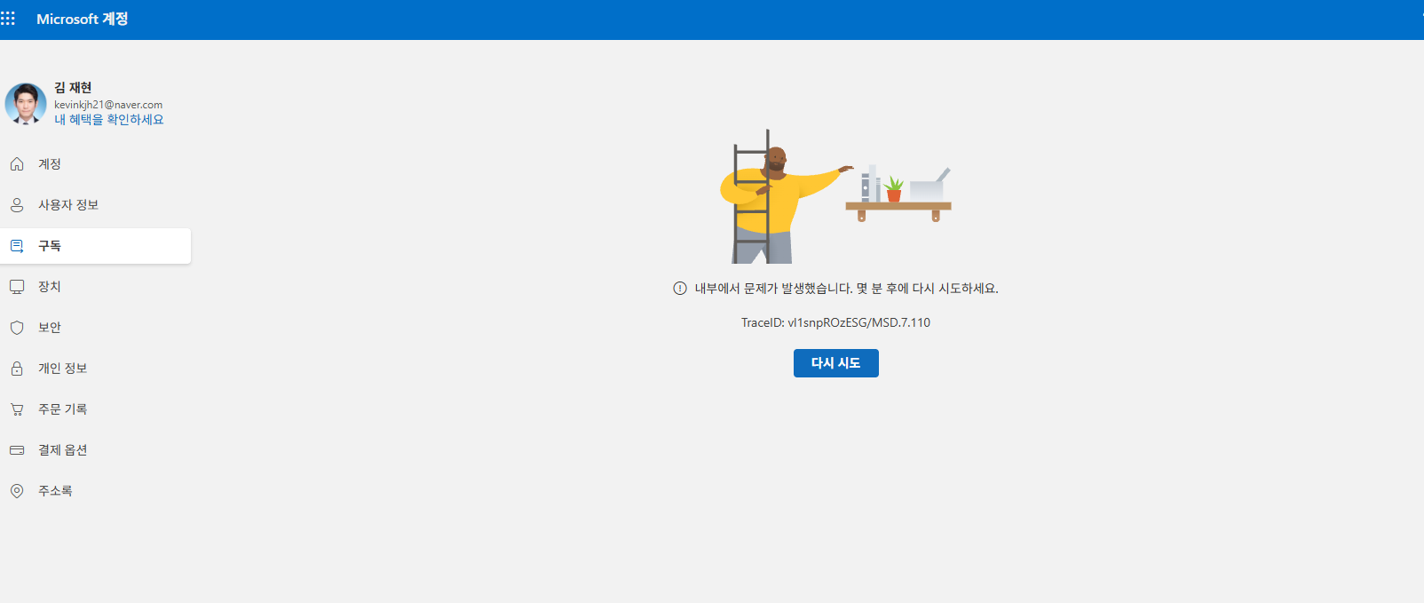Select the 구독 menu item

pyautogui.click(x=95, y=246)
